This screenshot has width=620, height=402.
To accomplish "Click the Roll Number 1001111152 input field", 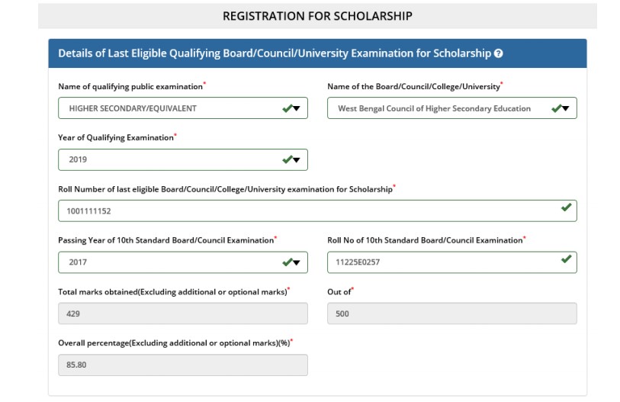I will pyautogui.click(x=305, y=211).
